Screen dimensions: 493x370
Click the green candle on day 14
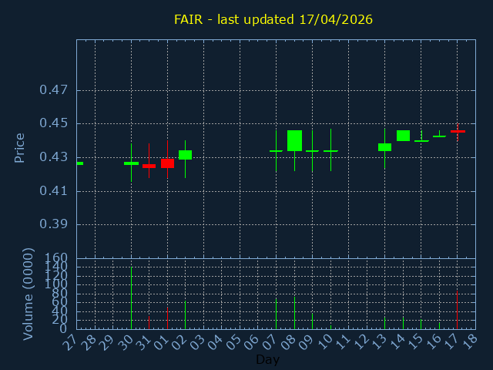tap(403, 136)
